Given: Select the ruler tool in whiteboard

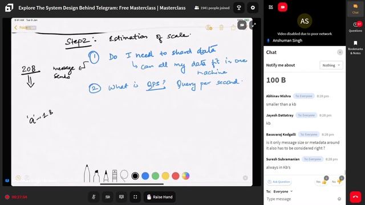Looking at the screenshot, I should pos(115,176).
